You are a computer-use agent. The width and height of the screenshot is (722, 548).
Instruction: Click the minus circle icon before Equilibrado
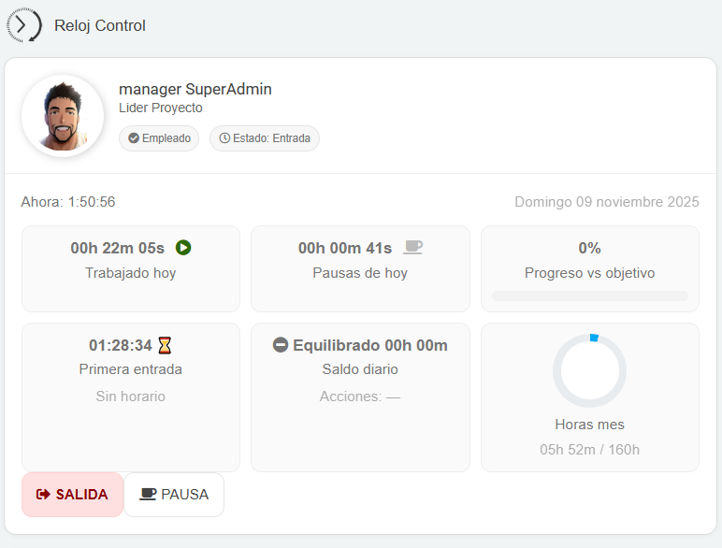[281, 345]
